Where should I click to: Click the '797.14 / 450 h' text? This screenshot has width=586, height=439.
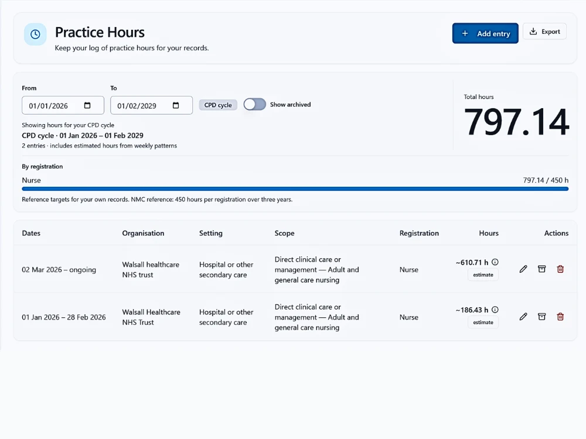pyautogui.click(x=546, y=180)
